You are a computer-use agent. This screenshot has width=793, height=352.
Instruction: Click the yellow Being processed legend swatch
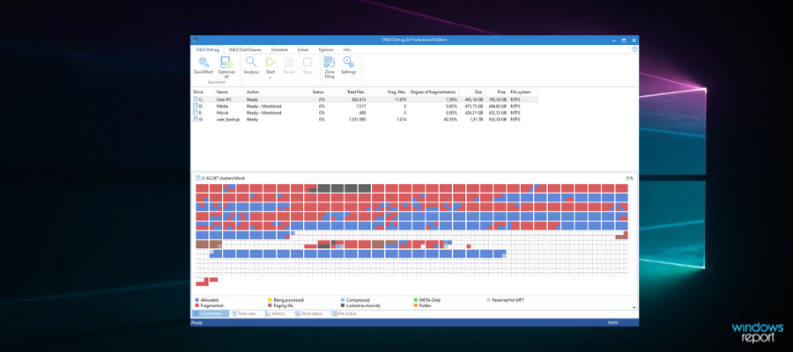coord(271,300)
